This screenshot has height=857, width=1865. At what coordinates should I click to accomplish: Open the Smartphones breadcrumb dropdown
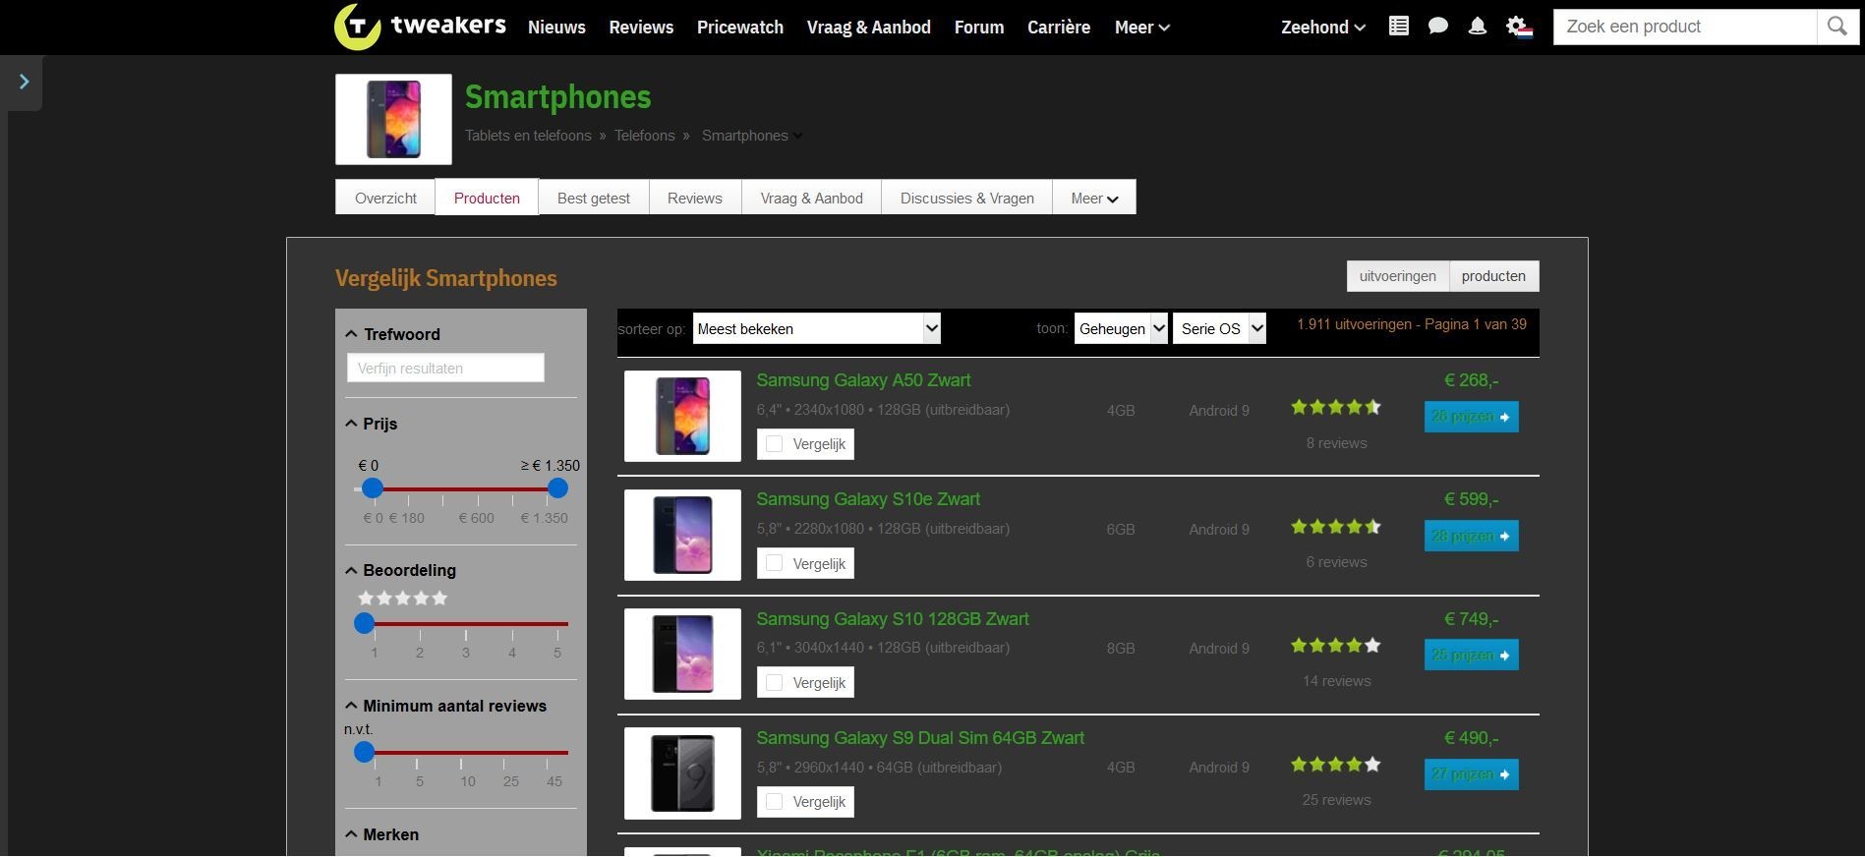click(x=798, y=136)
